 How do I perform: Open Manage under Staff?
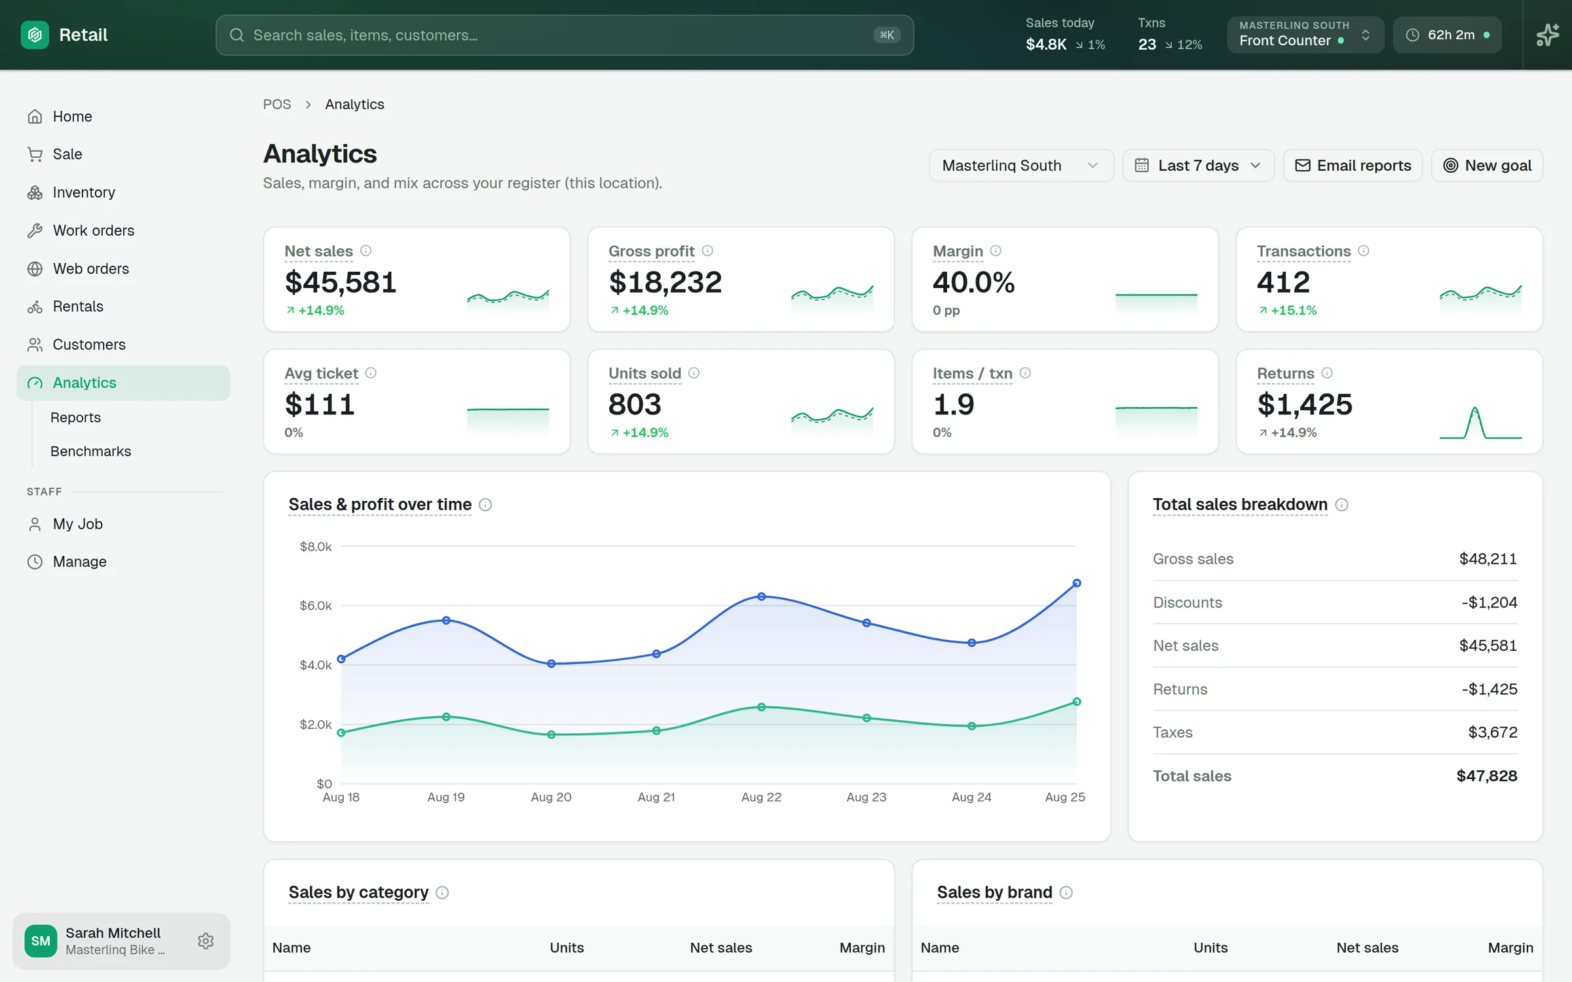coord(123,562)
